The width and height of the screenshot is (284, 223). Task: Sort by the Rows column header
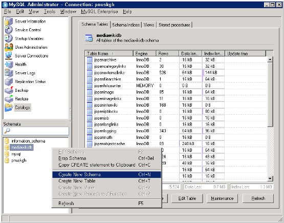pyautogui.click(x=167, y=53)
